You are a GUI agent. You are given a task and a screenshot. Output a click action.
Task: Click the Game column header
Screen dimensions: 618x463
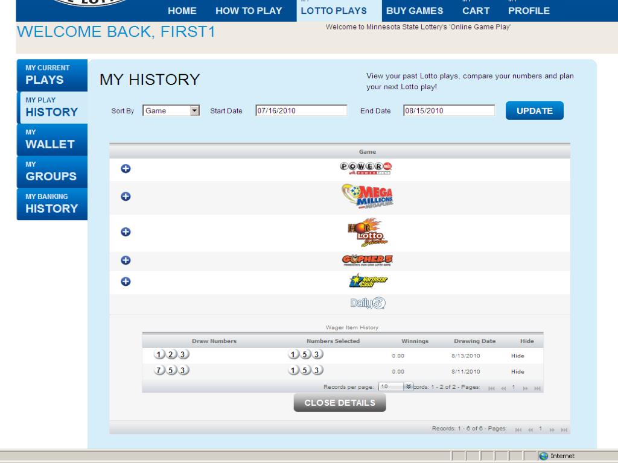368,151
